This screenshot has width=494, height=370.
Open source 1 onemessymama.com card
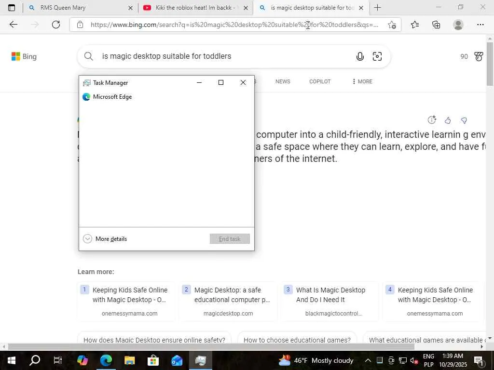pos(126,301)
